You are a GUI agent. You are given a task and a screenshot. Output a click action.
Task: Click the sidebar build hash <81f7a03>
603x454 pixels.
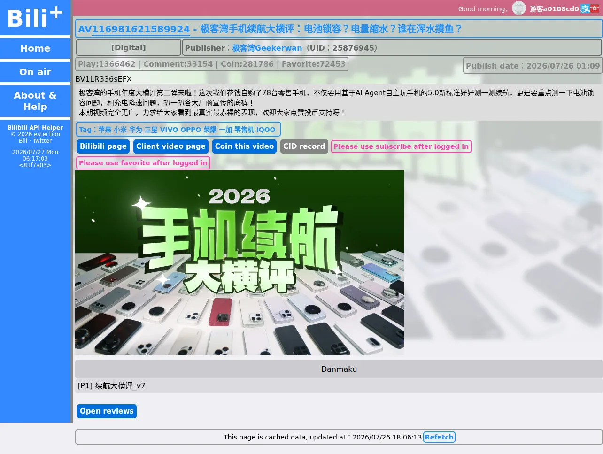tap(35, 165)
